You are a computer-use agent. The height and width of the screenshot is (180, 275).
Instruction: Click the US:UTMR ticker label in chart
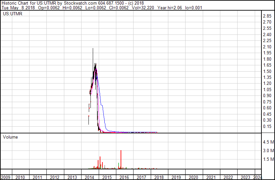click(13, 14)
